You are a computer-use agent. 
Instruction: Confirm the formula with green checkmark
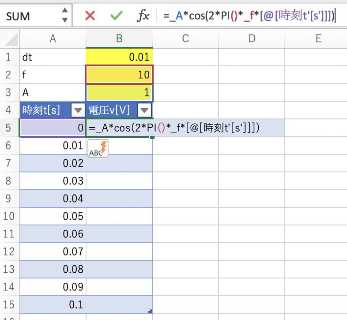tap(117, 16)
